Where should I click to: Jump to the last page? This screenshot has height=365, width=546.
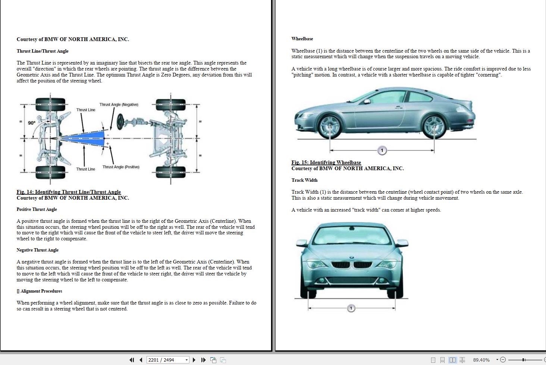[x=204, y=360]
